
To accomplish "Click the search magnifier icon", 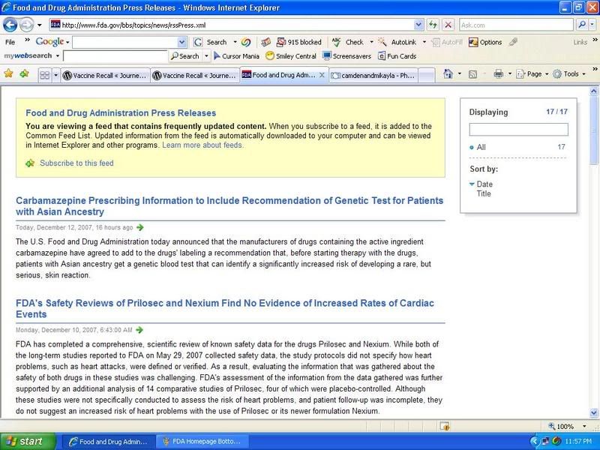I will tap(582, 25).
